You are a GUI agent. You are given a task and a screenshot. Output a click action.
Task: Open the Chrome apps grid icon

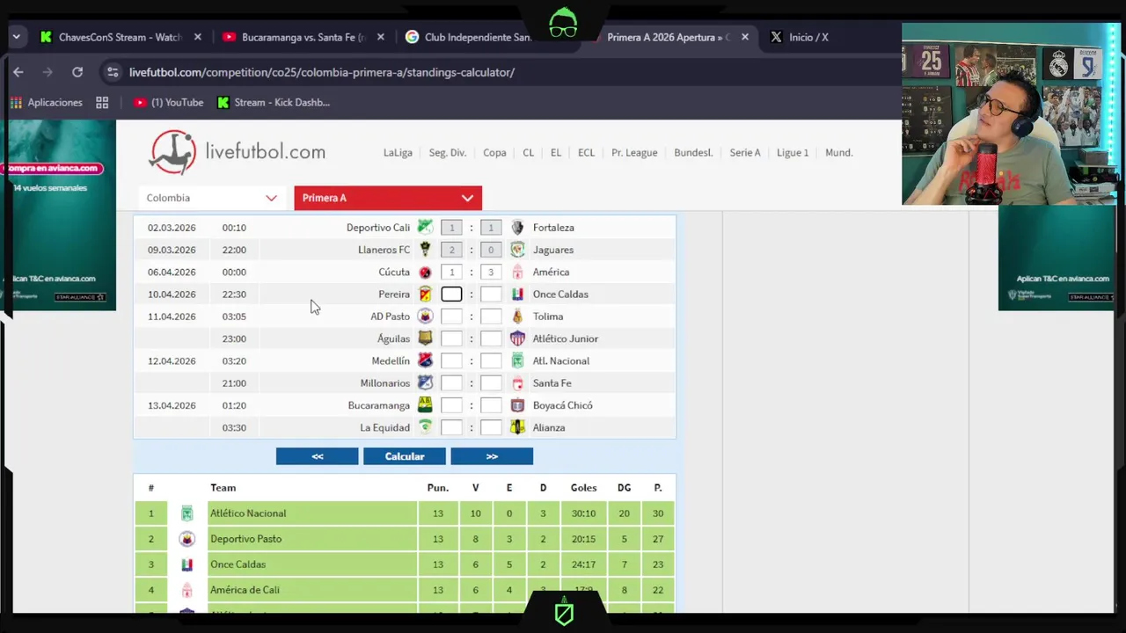102,103
